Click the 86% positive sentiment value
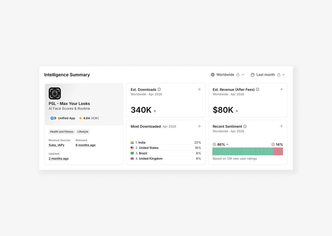Viewport: 332px width, 236px height. pos(221,144)
